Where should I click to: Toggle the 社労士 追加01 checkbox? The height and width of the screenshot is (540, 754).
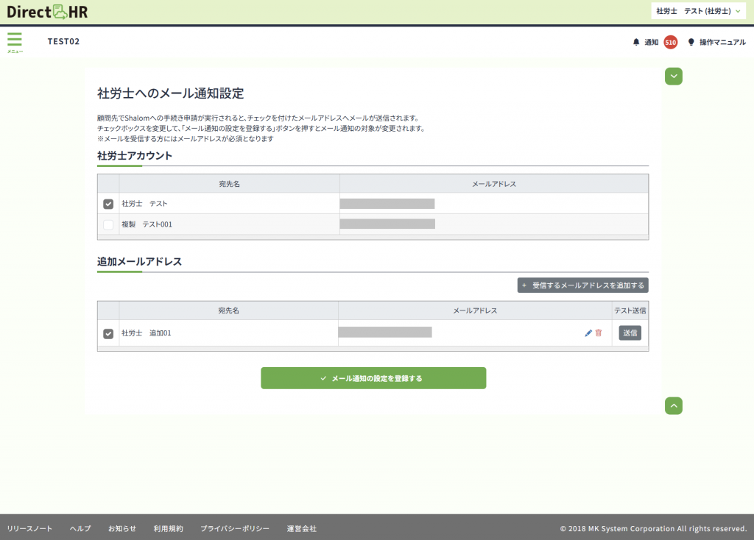pyautogui.click(x=108, y=334)
